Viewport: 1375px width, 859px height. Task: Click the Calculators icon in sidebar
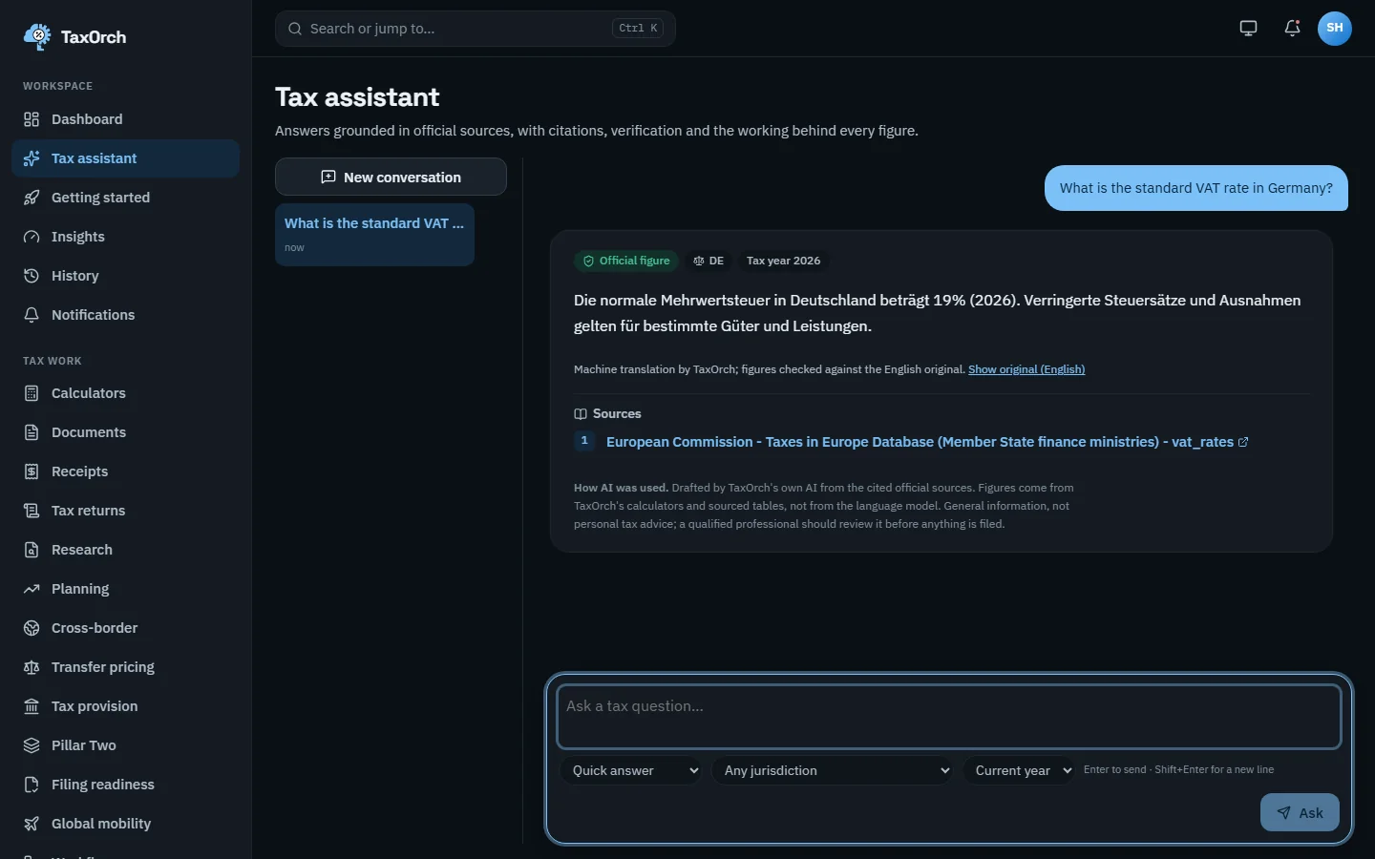[32, 393]
